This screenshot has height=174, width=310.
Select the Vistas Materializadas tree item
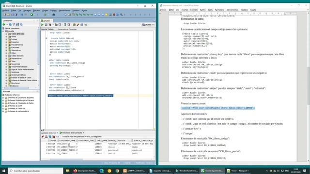19,67
